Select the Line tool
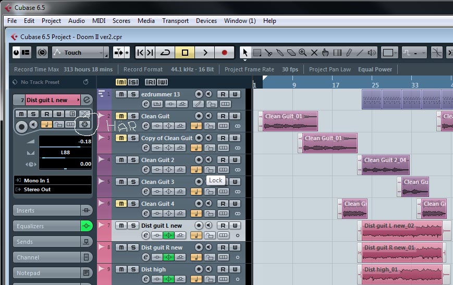 point(360,53)
